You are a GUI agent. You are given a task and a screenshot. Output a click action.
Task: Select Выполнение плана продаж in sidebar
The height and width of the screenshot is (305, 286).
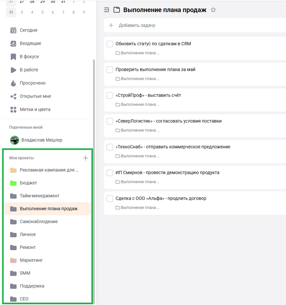tap(48, 209)
